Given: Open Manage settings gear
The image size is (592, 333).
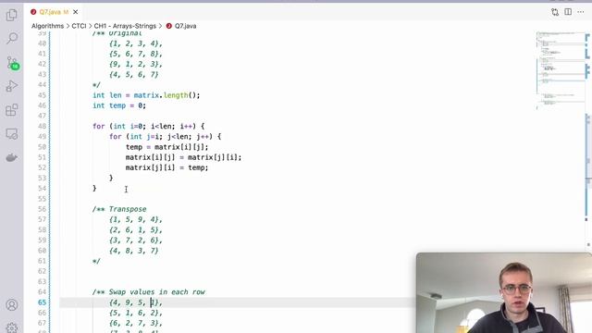Looking at the screenshot, I should 12,327.
